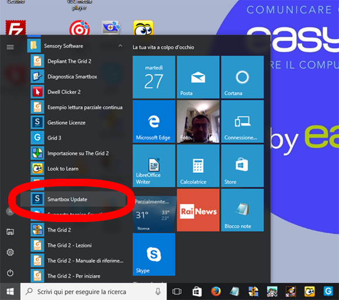
Task: Click The Grid 2 app list icon
Action: point(37,230)
